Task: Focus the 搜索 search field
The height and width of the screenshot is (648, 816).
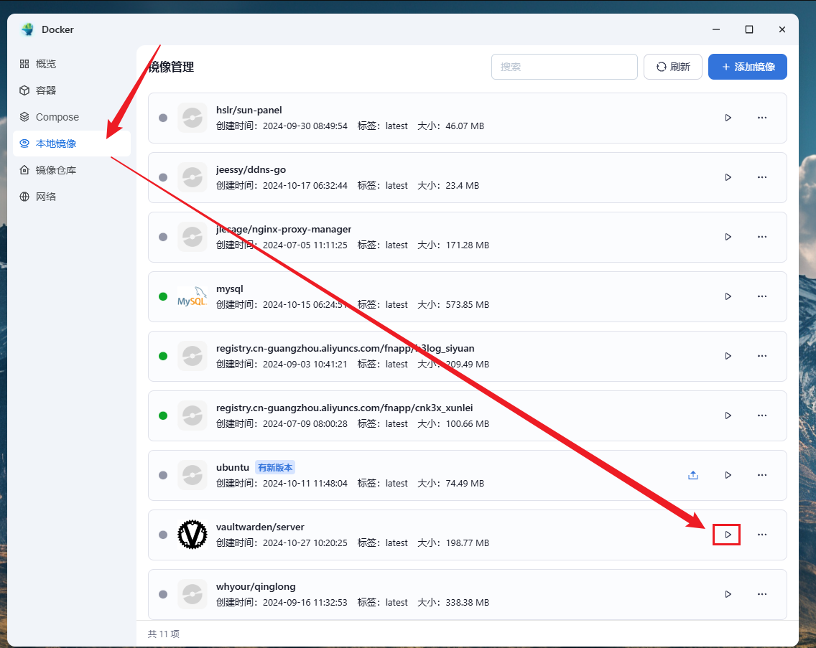Action: (564, 67)
